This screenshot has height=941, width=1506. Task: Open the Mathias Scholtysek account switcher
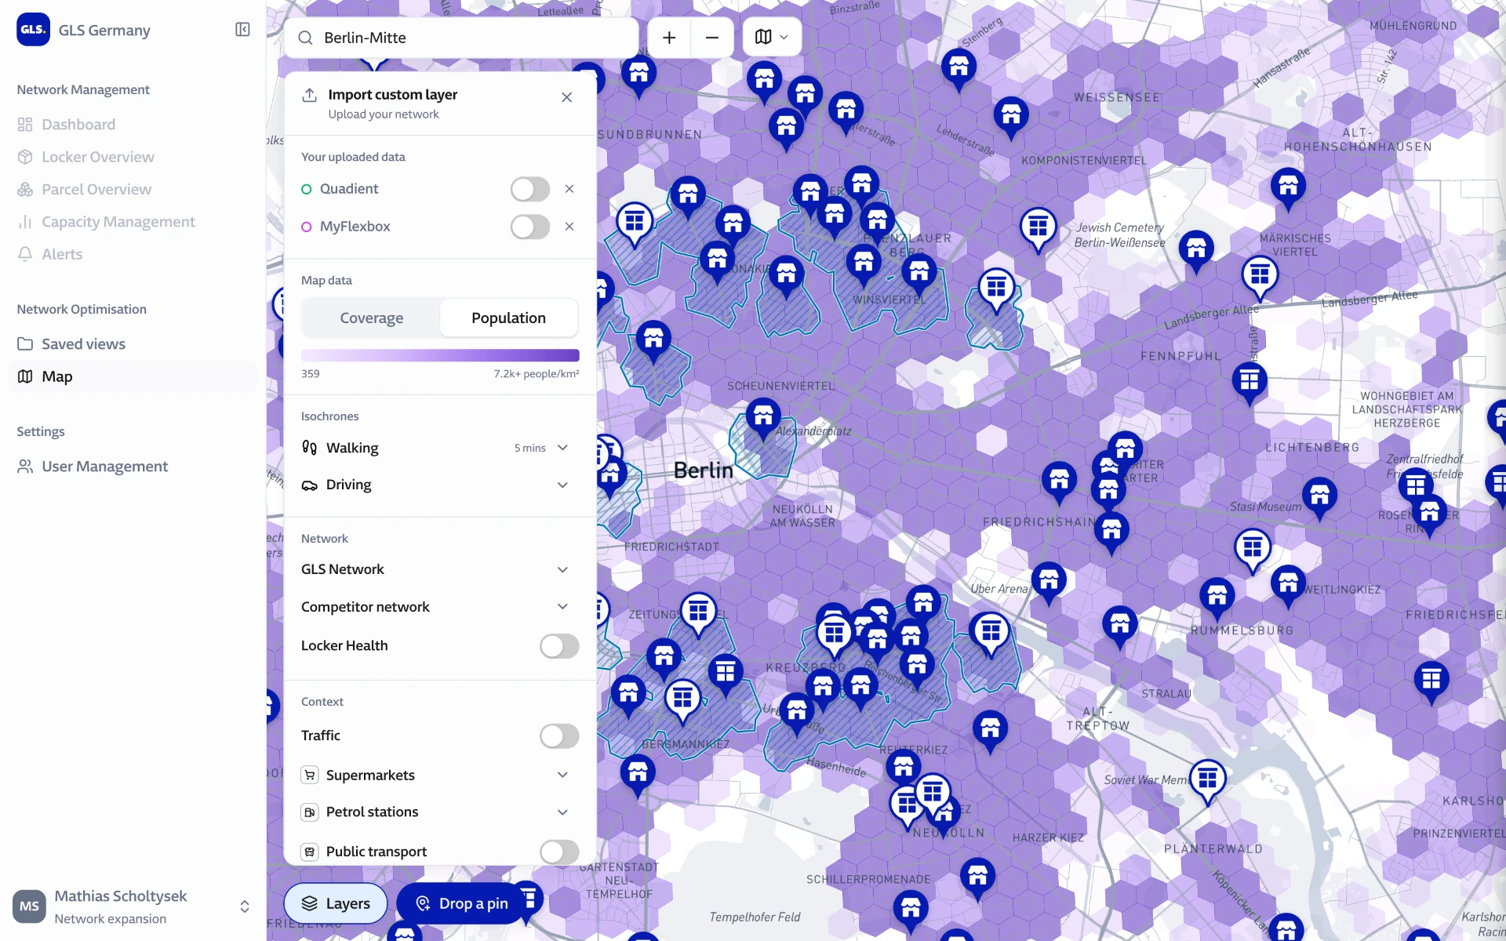tap(133, 906)
